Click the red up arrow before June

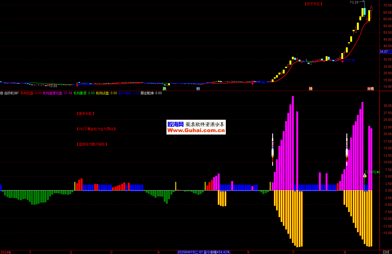253,84
